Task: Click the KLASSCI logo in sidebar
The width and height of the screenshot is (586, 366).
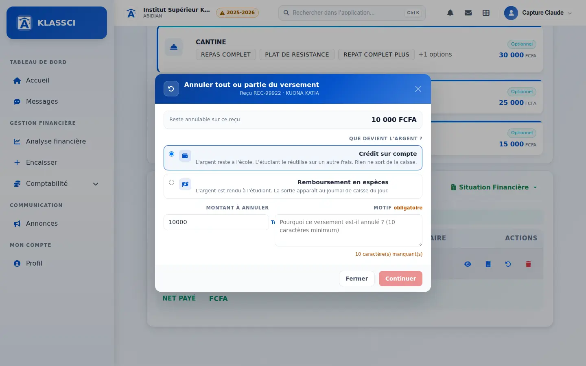Action: 24,23
